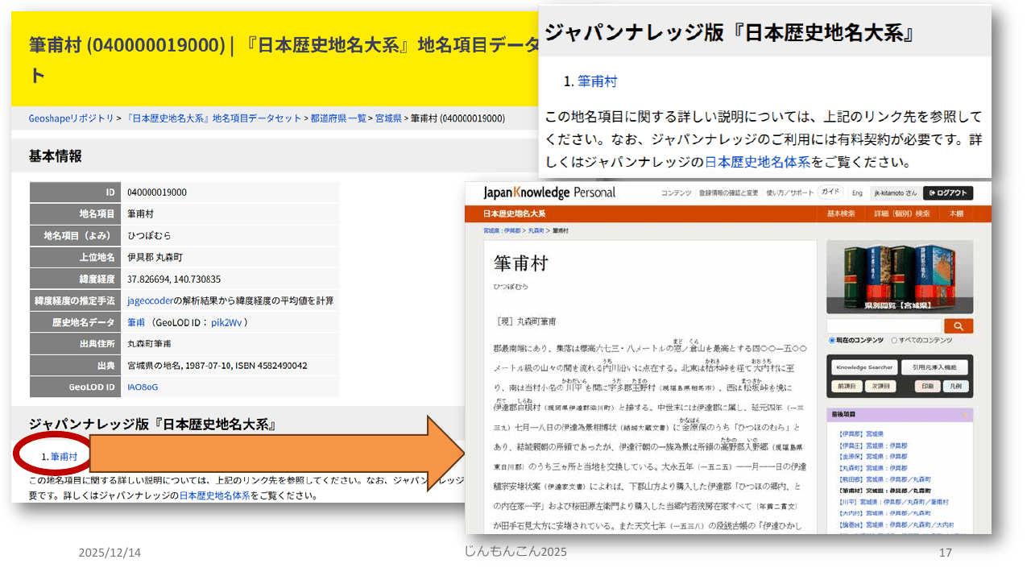Click the Knowledge Searcher button
1031x580 pixels.
coord(863,367)
